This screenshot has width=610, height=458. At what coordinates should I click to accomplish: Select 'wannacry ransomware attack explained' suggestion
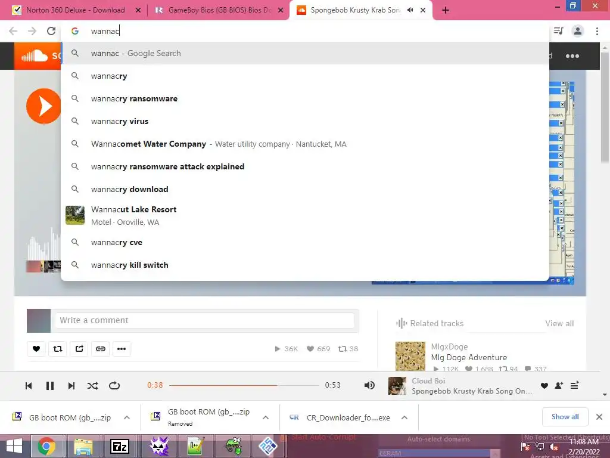coord(305,166)
